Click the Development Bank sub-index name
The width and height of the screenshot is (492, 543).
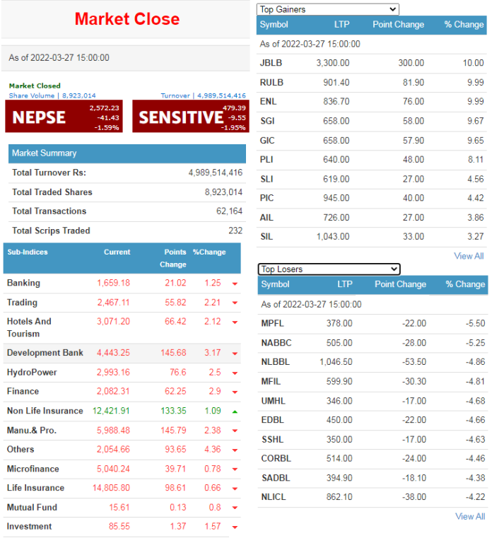tap(45, 353)
